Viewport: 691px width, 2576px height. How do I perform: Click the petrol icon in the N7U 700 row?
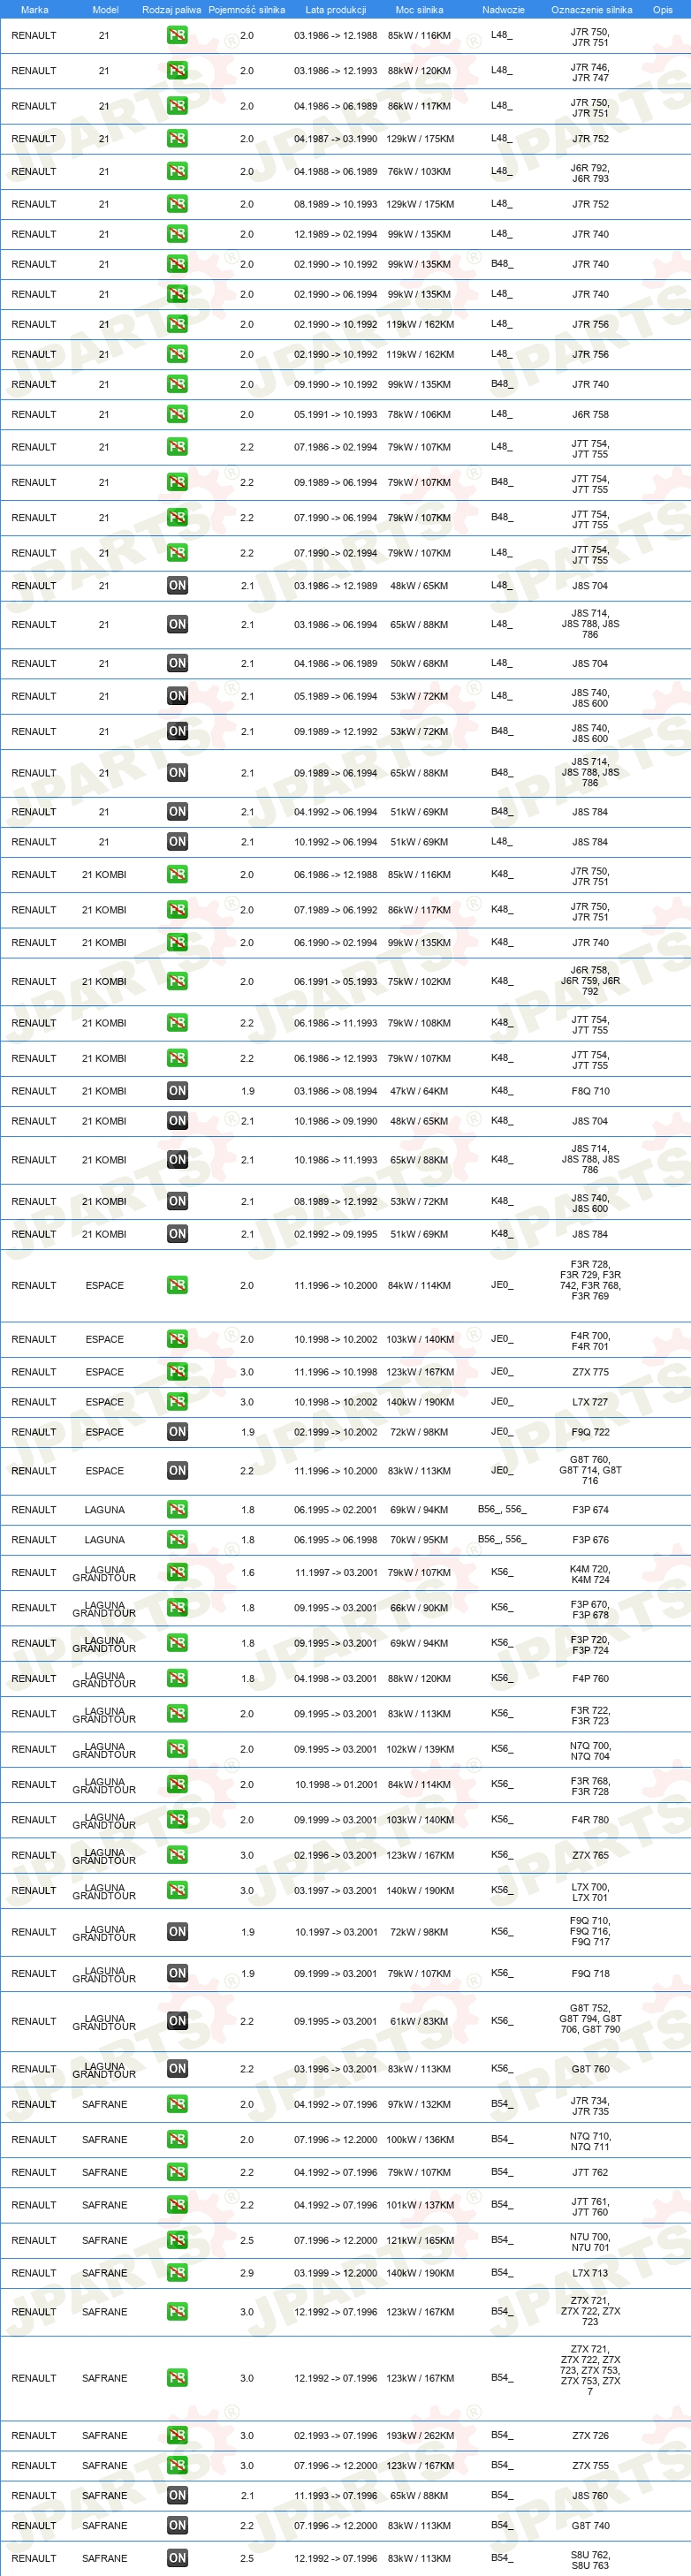177,2240
